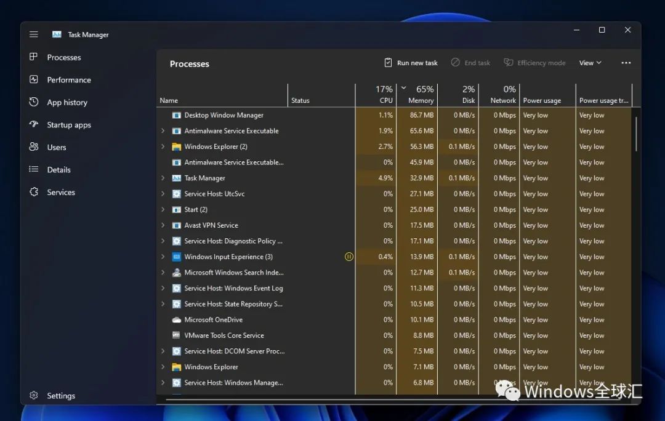Screen dimensions: 665x421
Task: Click the Microsoft OneDrive cloud icon
Action: tap(177, 319)
